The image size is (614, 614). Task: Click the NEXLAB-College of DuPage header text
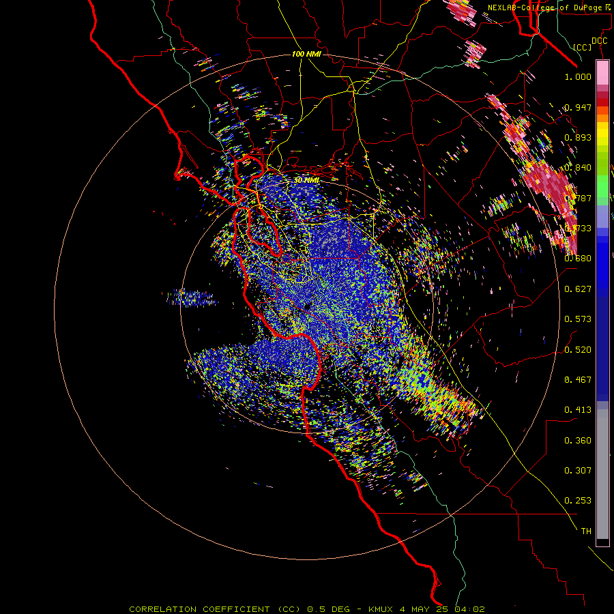[549, 8]
